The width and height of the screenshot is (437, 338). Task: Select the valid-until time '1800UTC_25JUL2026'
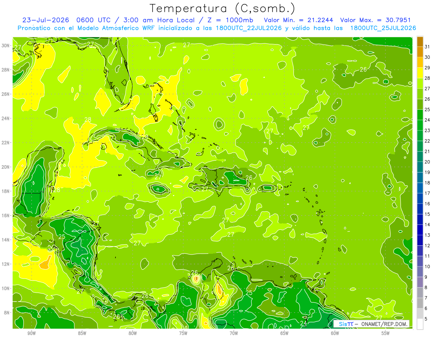pyautogui.click(x=383, y=28)
